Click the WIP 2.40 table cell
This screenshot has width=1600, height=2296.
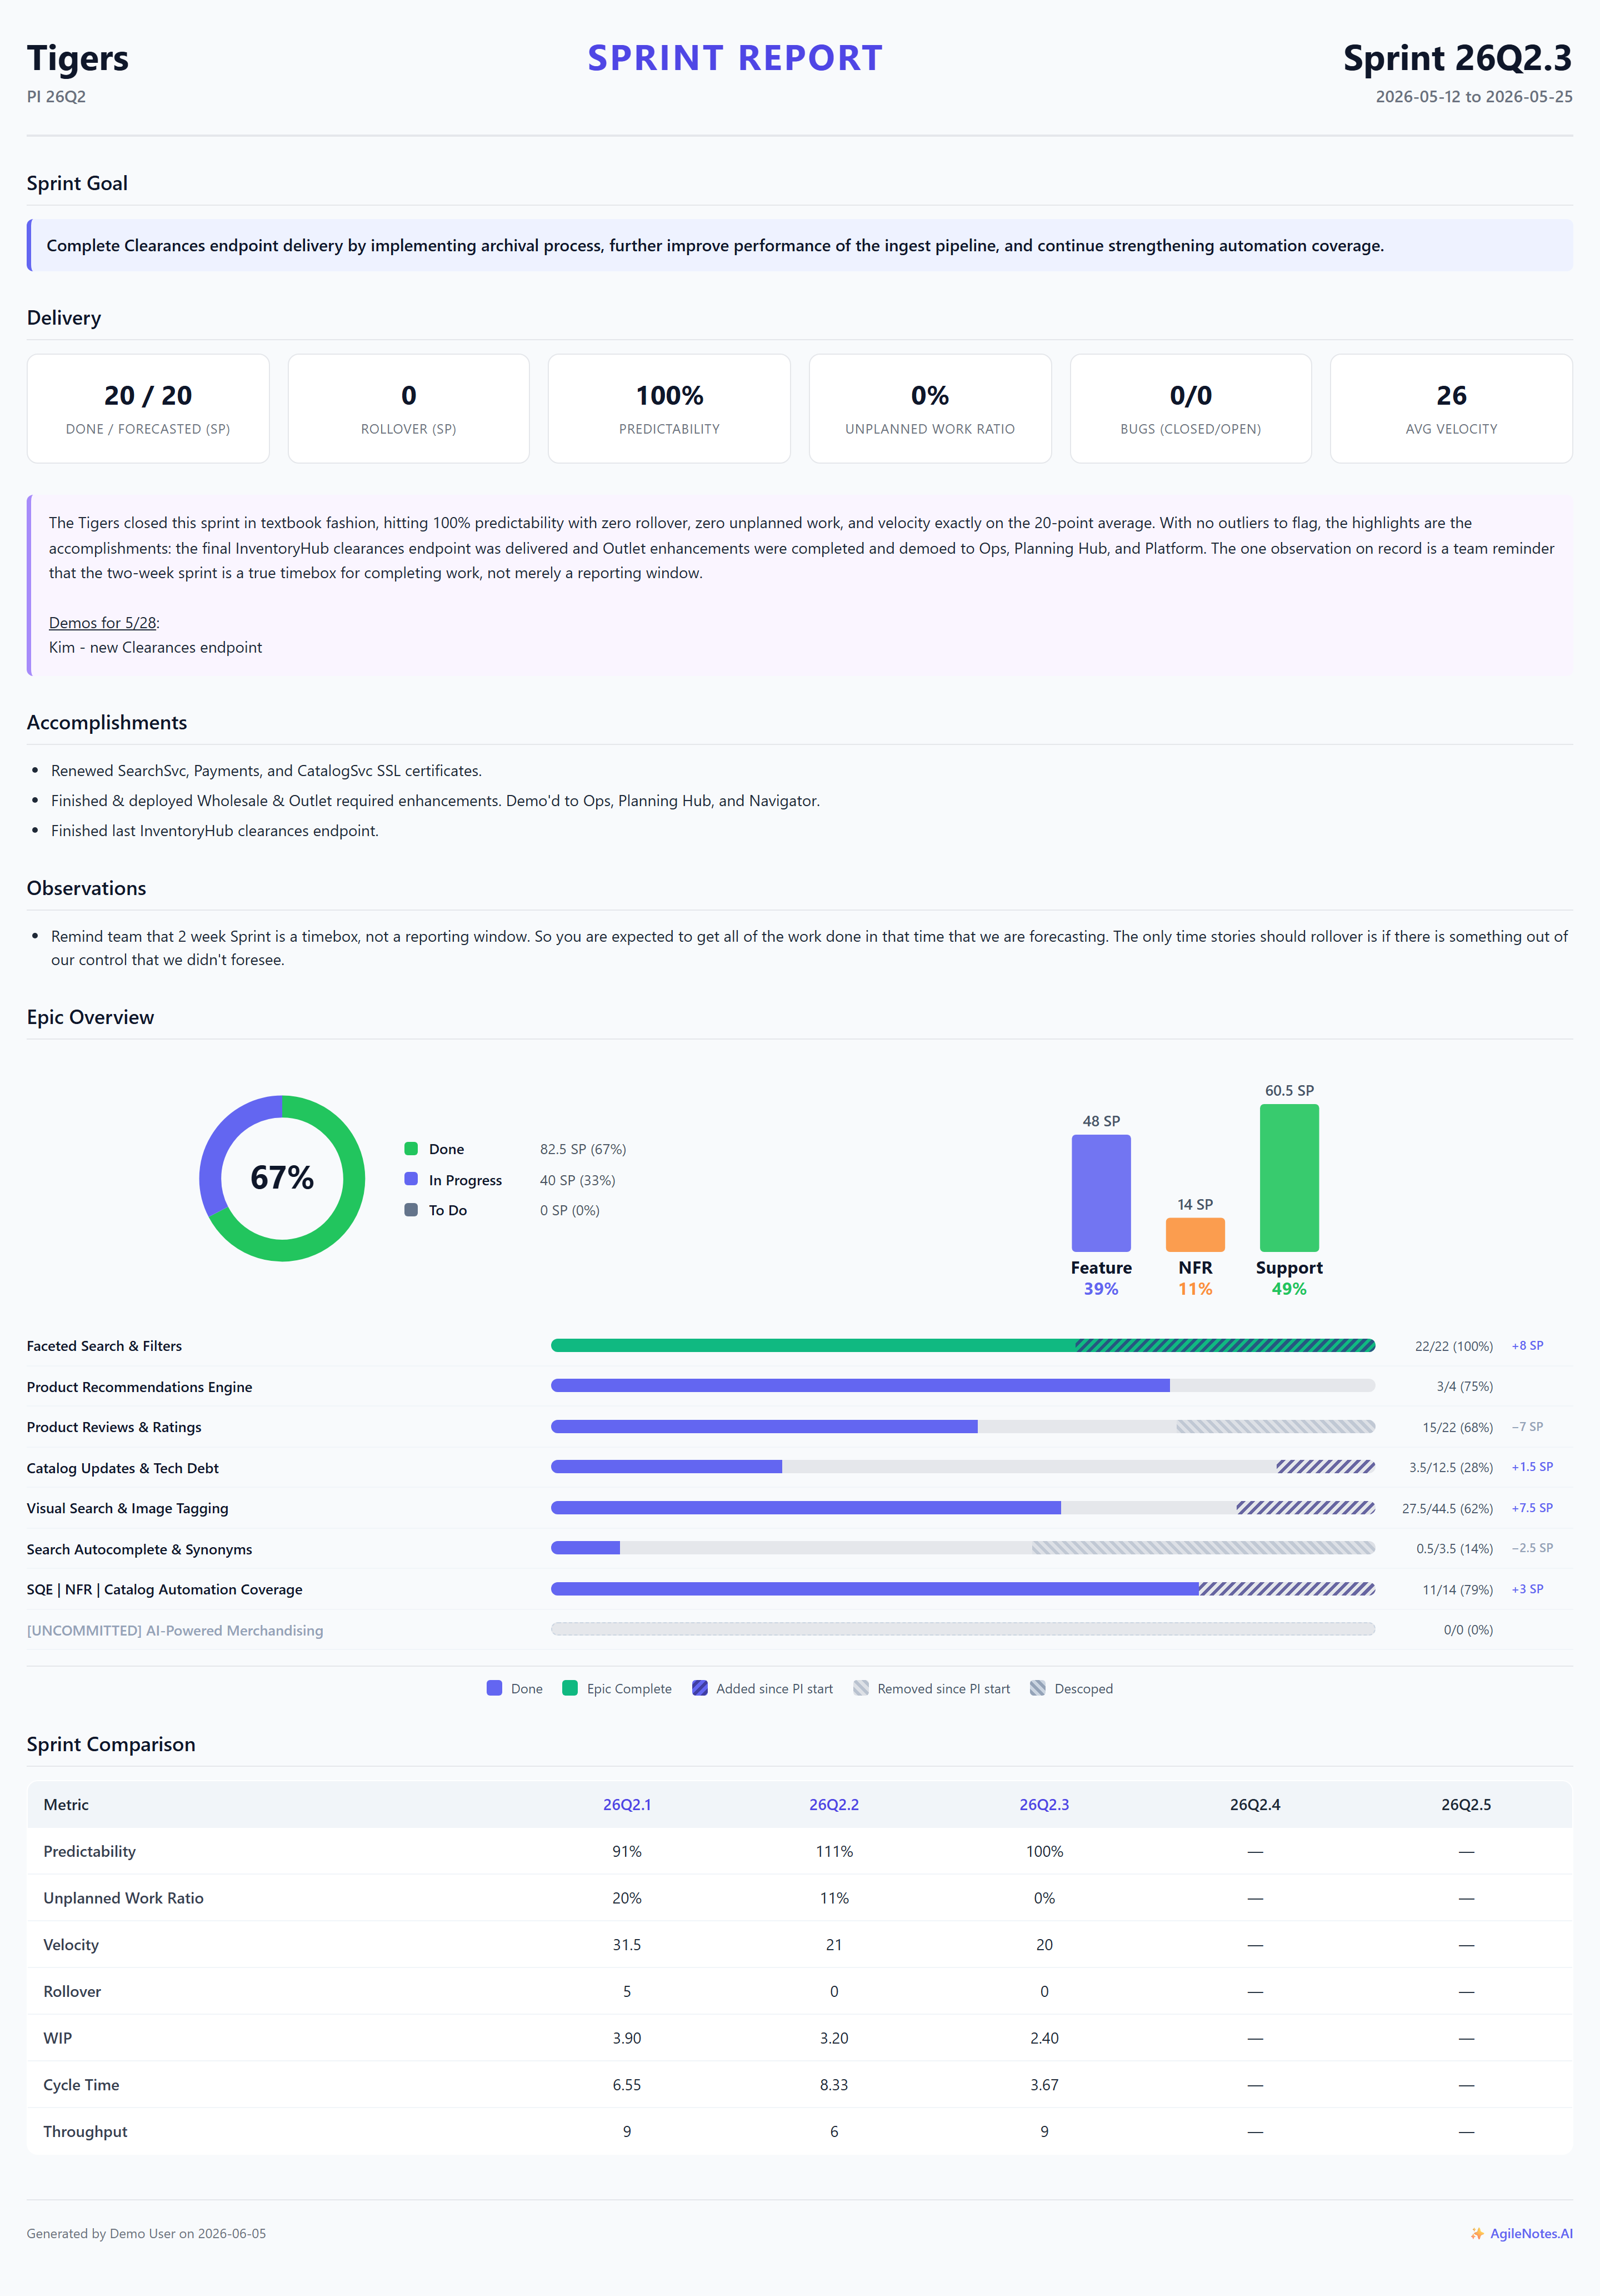[1044, 2038]
